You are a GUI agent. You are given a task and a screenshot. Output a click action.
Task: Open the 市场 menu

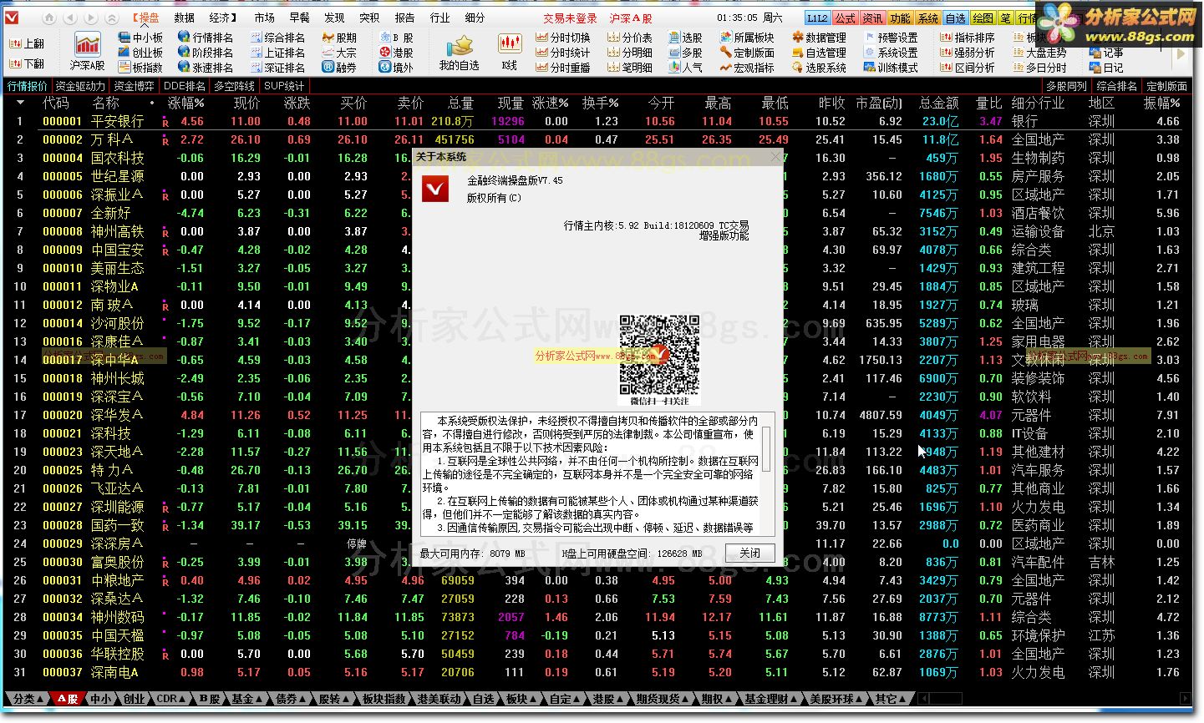264,18
